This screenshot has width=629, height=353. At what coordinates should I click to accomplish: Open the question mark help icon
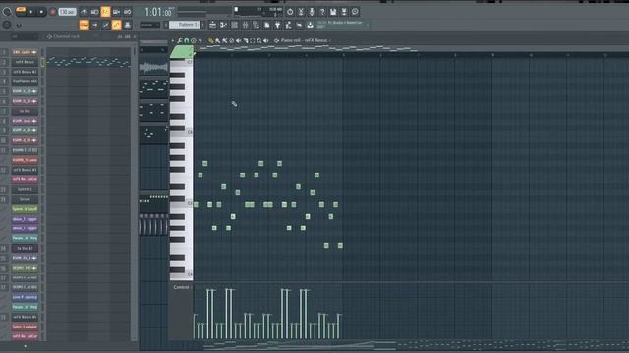322,12
